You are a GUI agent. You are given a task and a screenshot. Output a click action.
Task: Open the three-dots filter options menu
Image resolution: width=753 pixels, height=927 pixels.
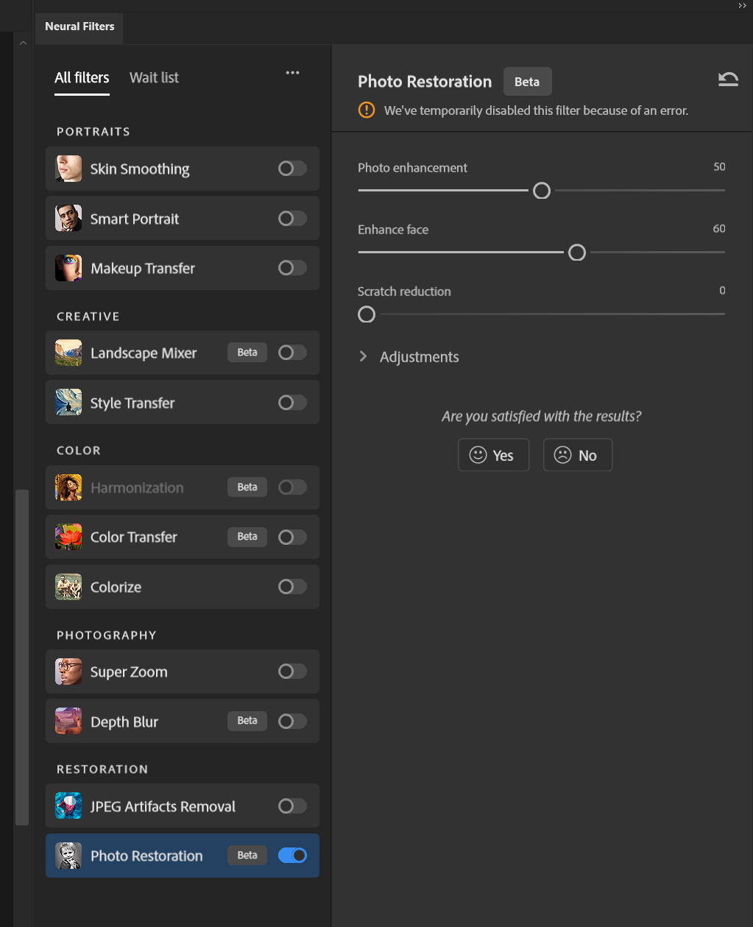(x=292, y=73)
